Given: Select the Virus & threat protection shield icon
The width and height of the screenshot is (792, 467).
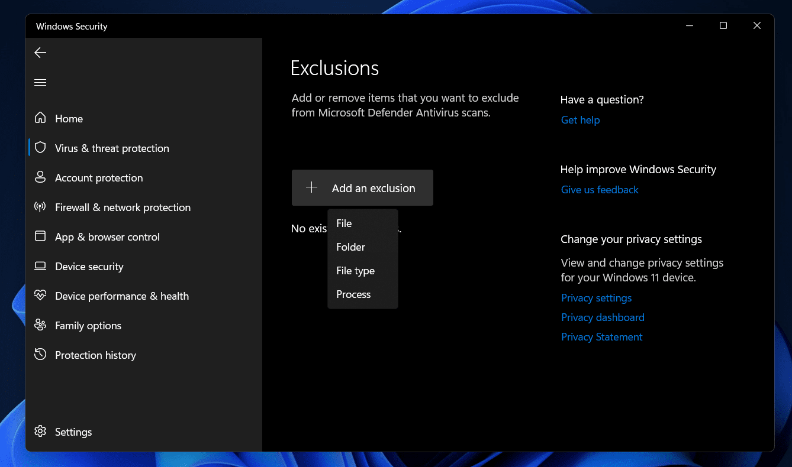Looking at the screenshot, I should [x=40, y=148].
